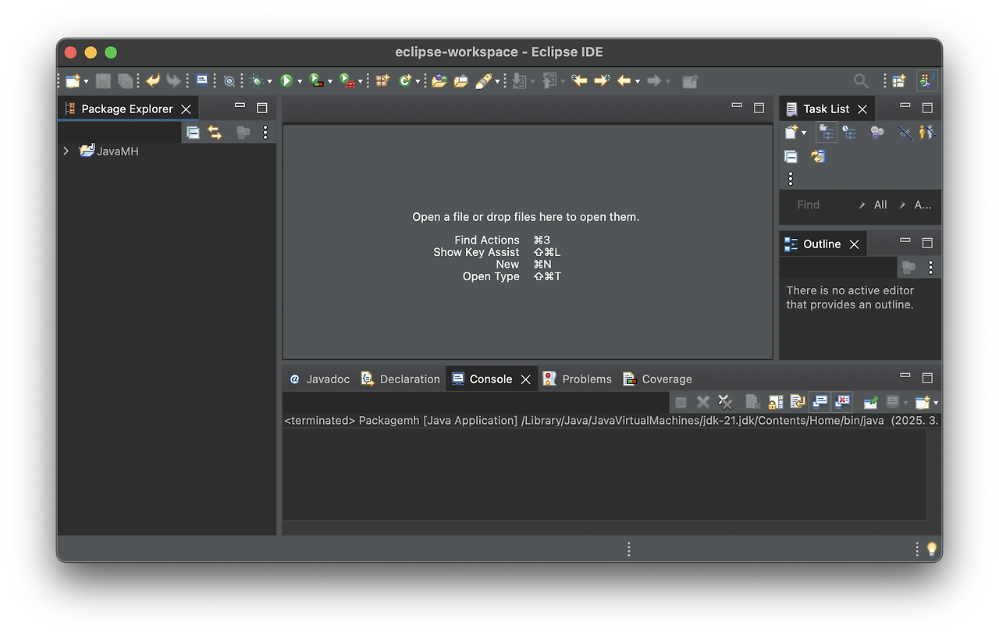
Task: Click the New Task icon in Task List
Action: pyautogui.click(x=791, y=133)
